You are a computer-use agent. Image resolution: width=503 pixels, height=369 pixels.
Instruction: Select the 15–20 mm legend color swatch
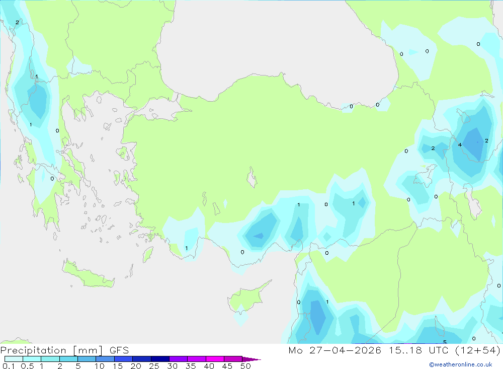tap(123, 359)
